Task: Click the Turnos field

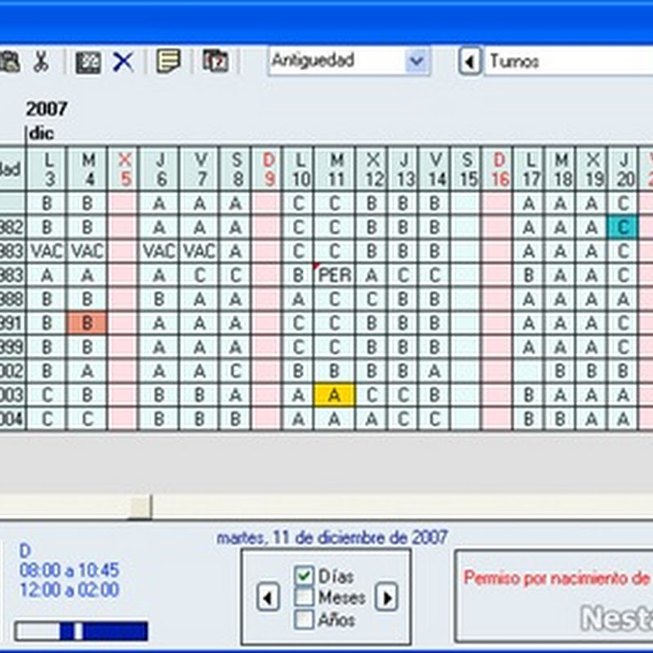Action: click(x=568, y=61)
